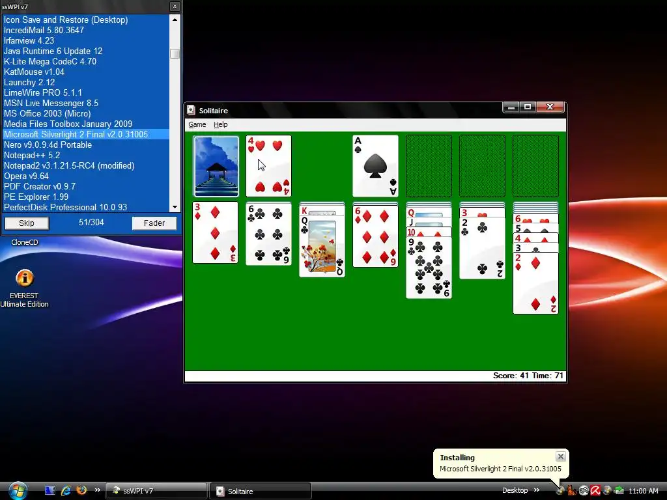The width and height of the screenshot is (667, 500).
Task: Select 'KatMouse v1.04' in list
Action: pyautogui.click(x=86, y=72)
